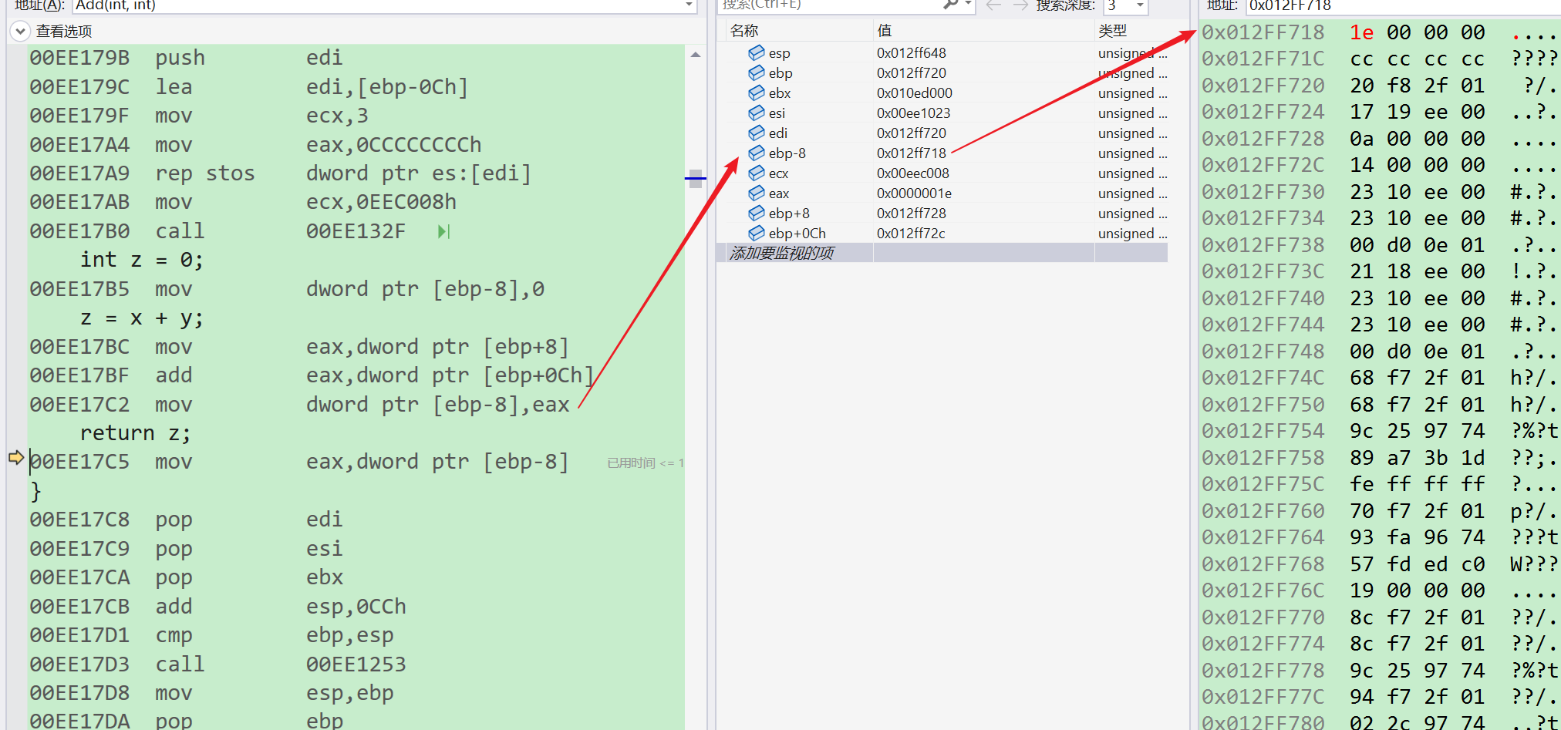Click the ebp-8 watch item icon

tap(757, 153)
